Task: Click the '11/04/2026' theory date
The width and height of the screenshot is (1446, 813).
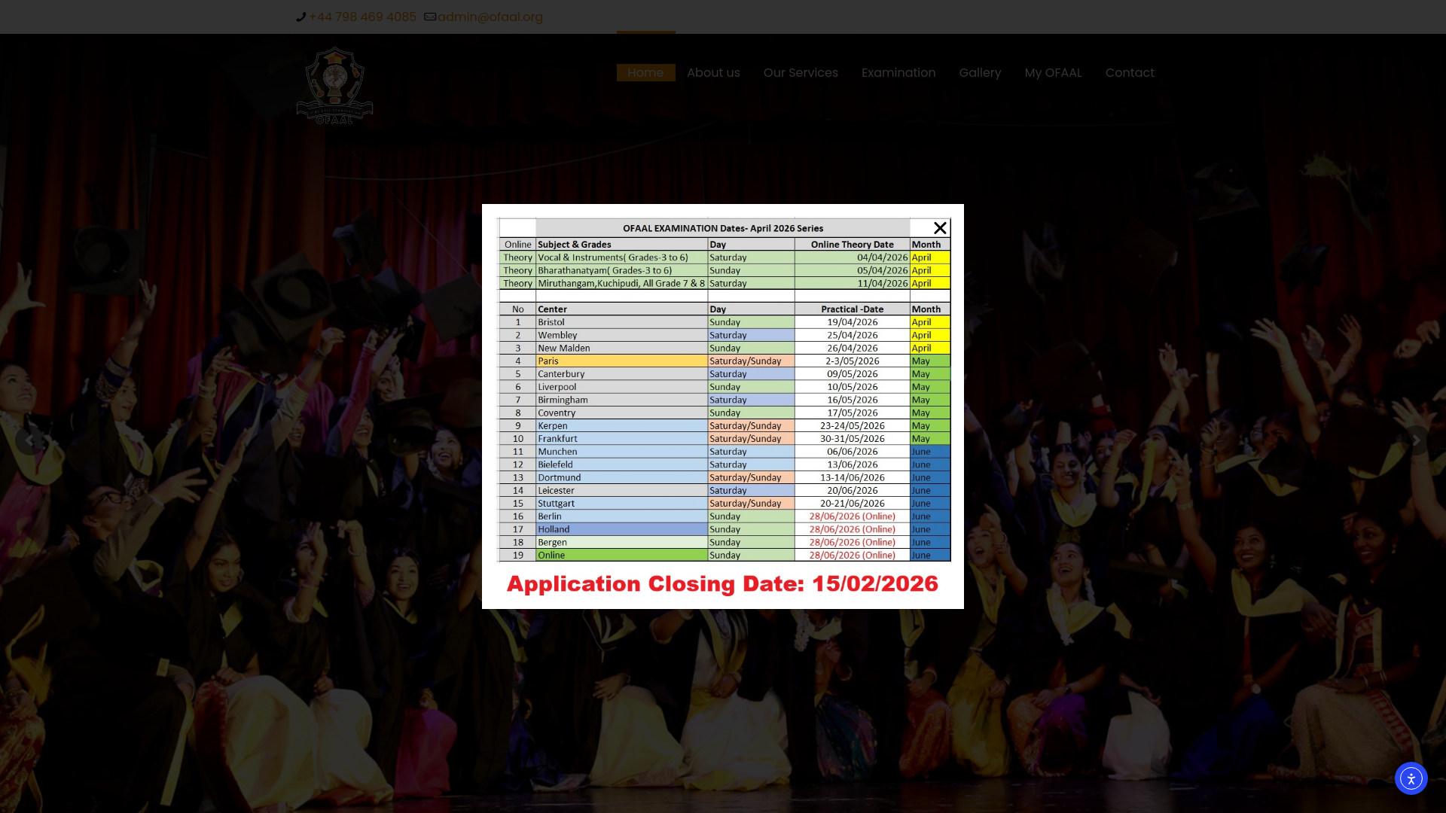Action: coord(882,283)
